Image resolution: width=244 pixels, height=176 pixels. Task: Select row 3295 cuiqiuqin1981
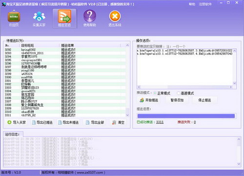click(65, 60)
